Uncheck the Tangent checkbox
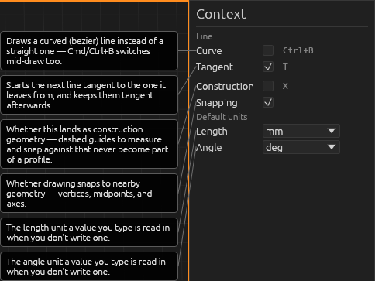The height and width of the screenshot is (281, 375). click(268, 67)
